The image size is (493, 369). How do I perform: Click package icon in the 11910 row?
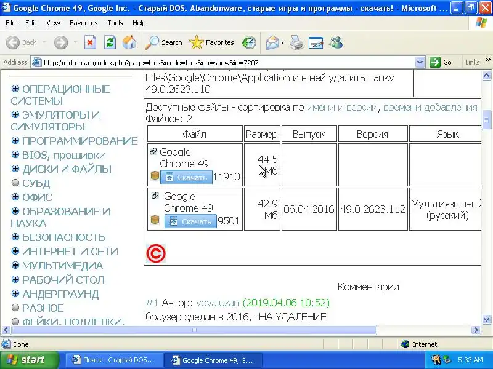[x=155, y=176]
